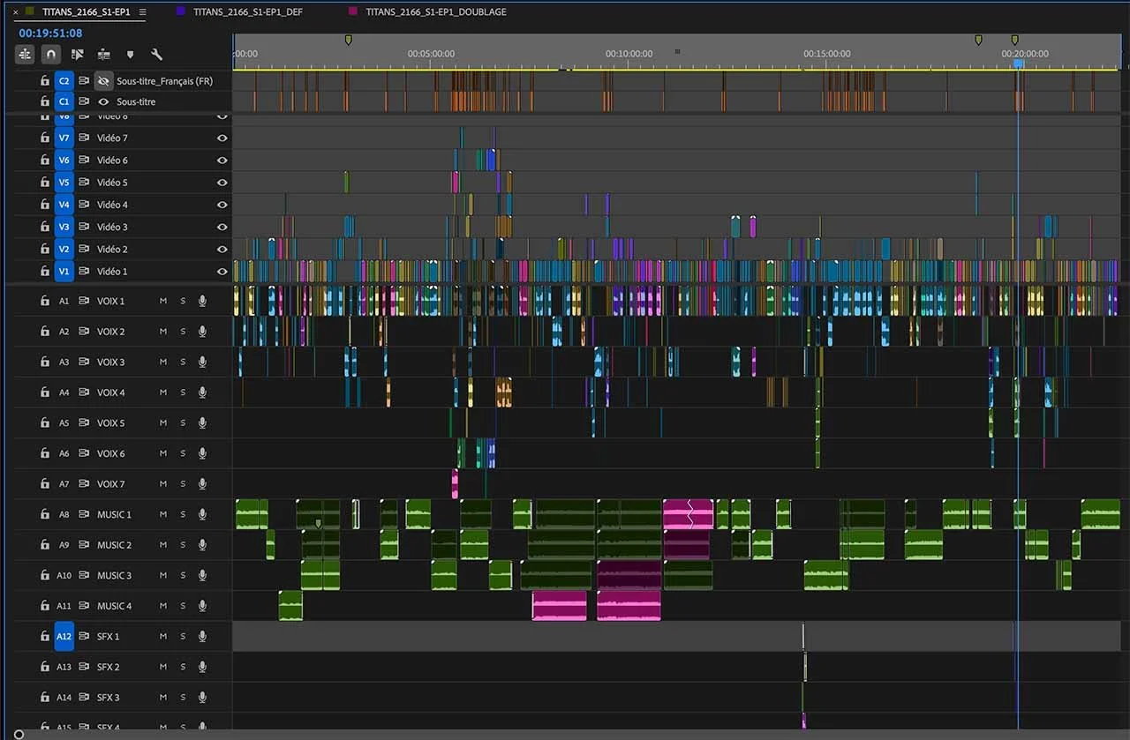The height and width of the screenshot is (740, 1130).
Task: Add a marker with the marker icon
Action: (x=131, y=55)
